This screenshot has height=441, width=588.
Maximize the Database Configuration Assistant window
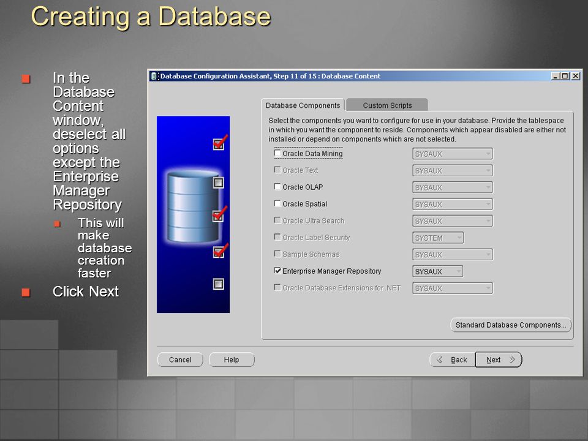coord(565,76)
